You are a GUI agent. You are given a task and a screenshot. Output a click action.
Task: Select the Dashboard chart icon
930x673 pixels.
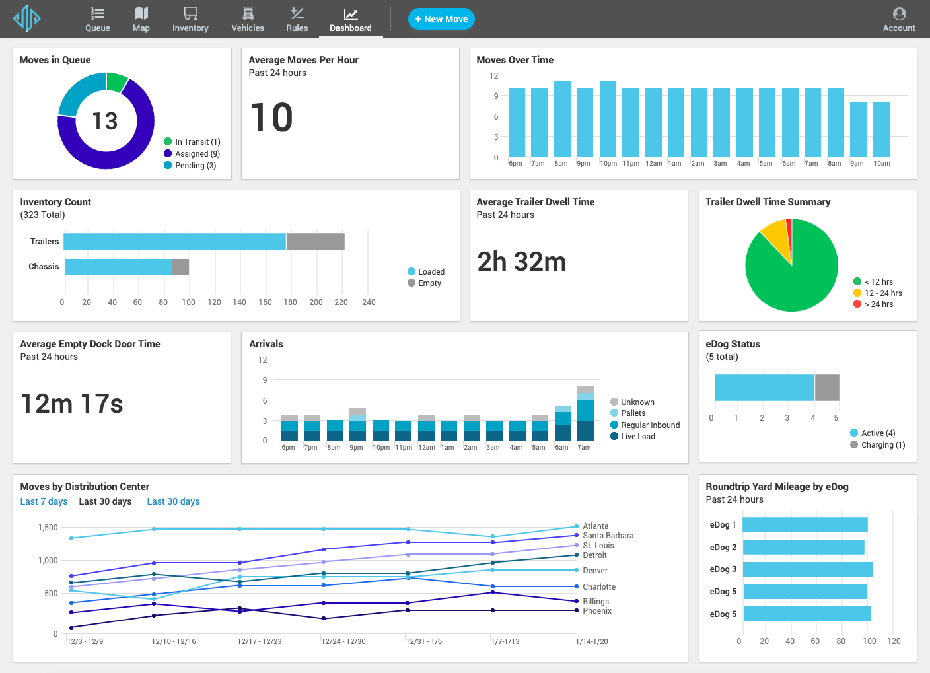(351, 14)
